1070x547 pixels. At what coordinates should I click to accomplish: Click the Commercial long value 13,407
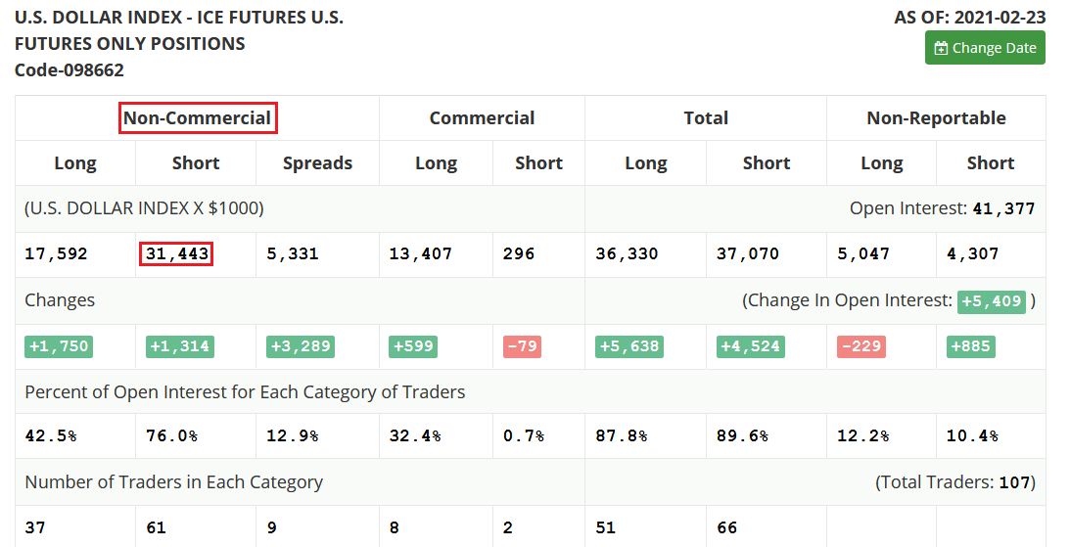point(420,253)
